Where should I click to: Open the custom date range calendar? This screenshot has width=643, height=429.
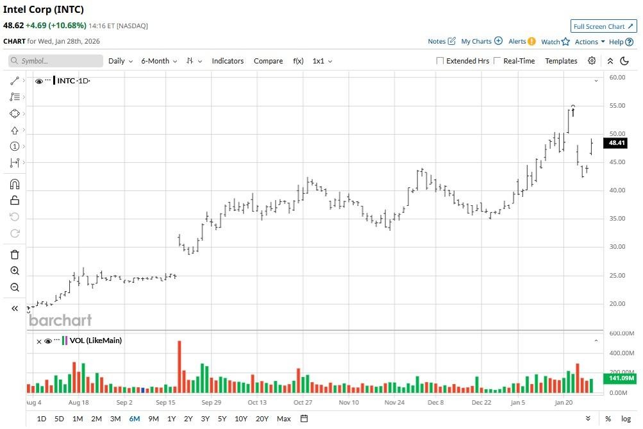(305, 419)
